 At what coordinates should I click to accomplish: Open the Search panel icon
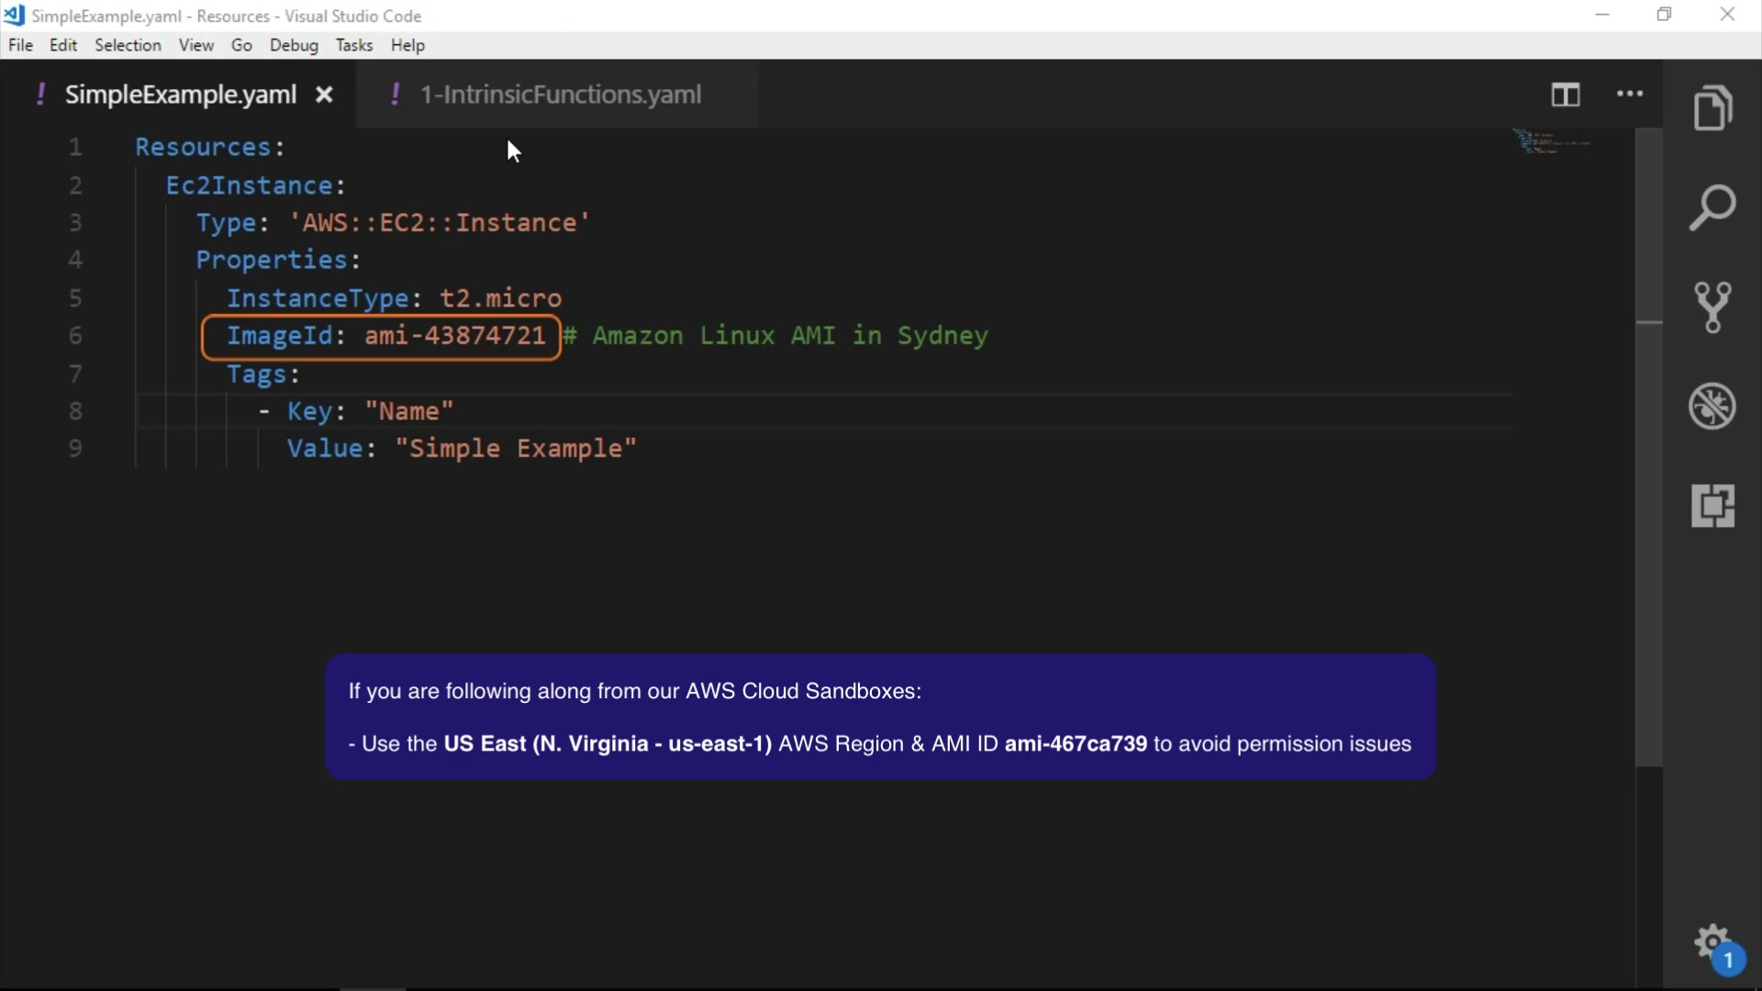point(1712,207)
